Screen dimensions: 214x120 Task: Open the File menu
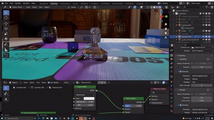point(6,3)
